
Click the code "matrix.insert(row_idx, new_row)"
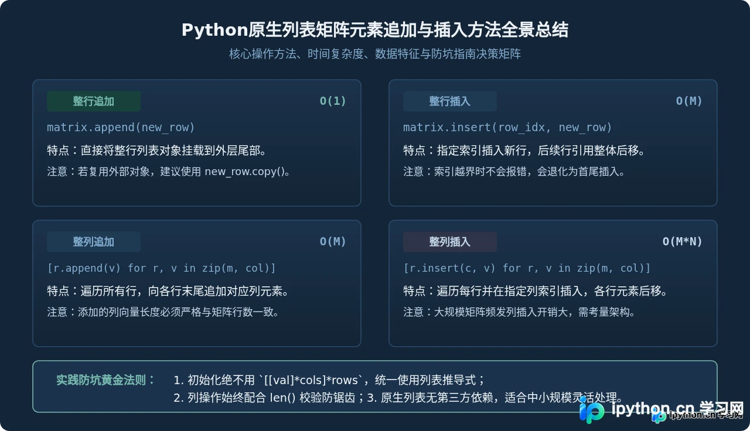tap(507, 128)
